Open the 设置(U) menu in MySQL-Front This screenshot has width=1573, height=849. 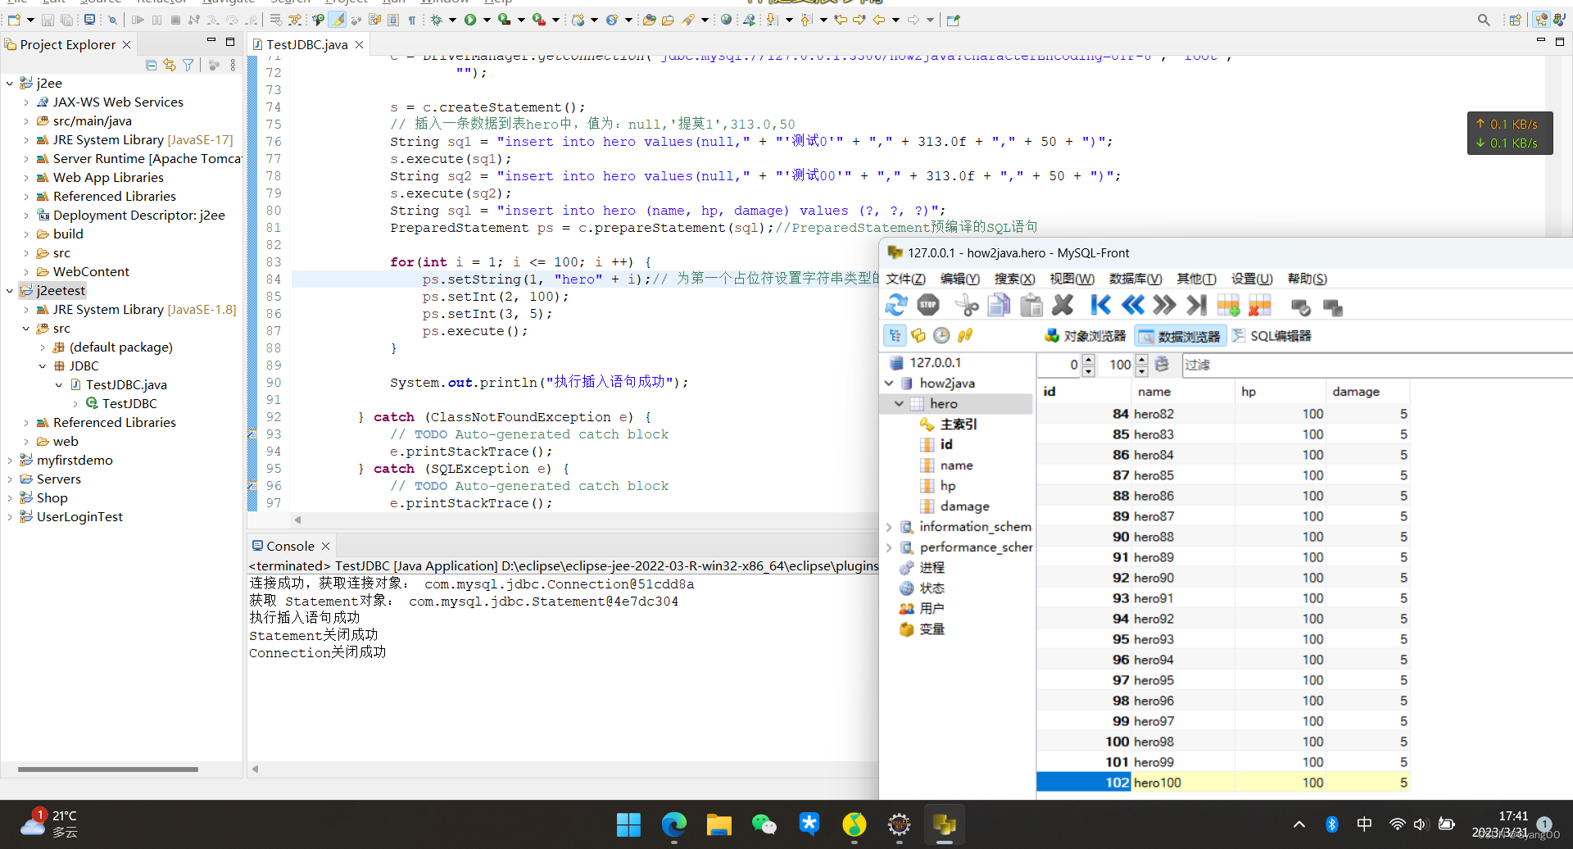click(x=1252, y=279)
